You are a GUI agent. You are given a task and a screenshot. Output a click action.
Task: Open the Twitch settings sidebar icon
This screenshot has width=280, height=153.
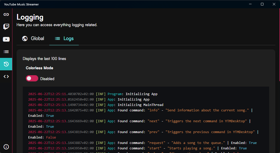(6, 27)
